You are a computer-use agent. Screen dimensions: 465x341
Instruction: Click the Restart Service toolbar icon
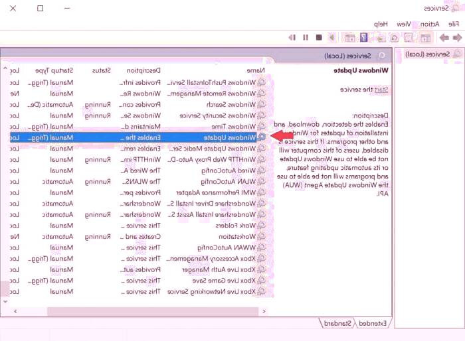point(292,37)
